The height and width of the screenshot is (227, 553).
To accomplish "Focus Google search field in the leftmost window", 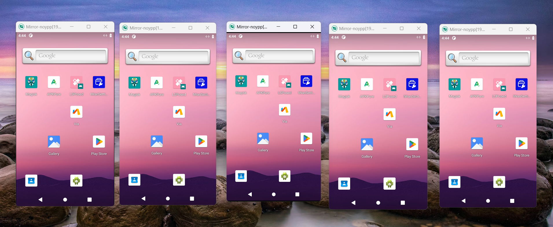I will (x=71, y=56).
